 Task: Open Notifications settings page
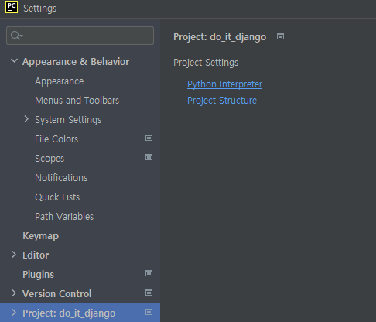61,178
